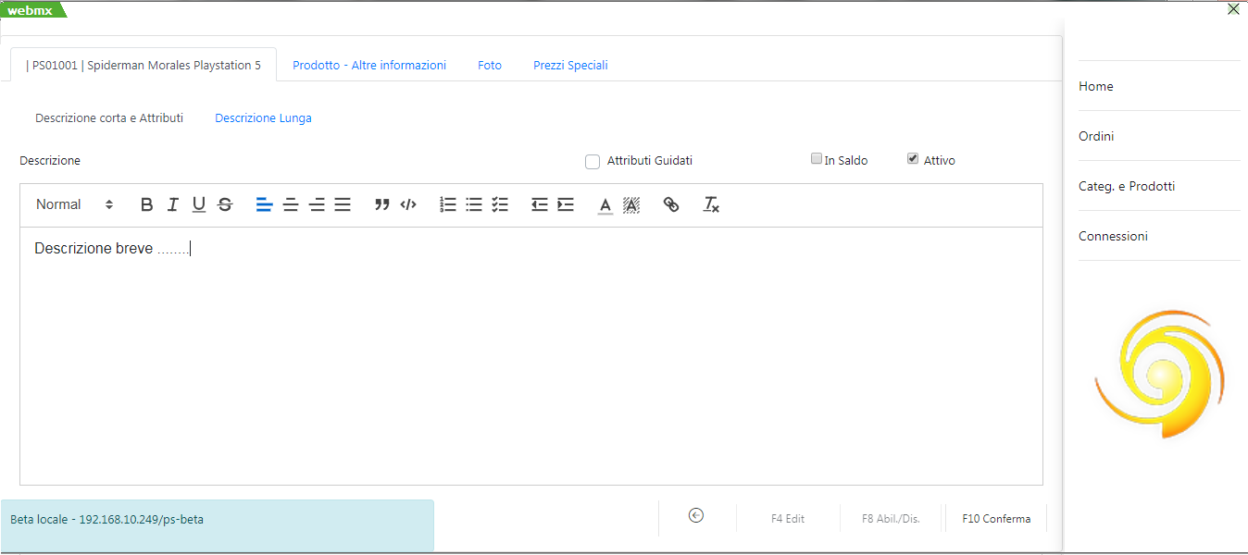Viewport: 1248px width, 555px height.
Task: Insert a hyperlink using the link icon
Action: (x=671, y=205)
